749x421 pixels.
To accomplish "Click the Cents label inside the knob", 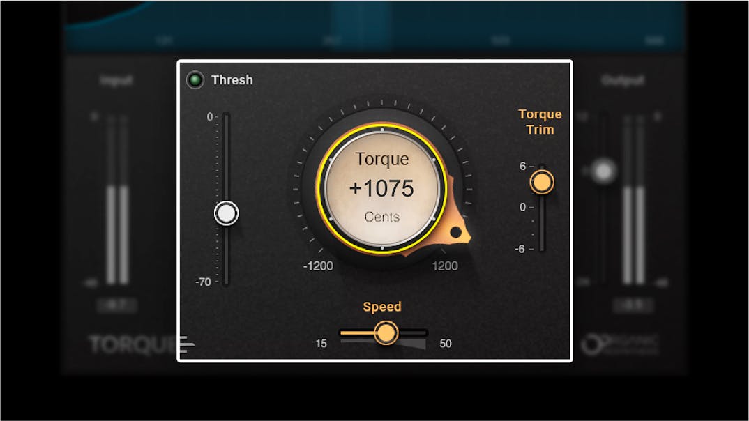I will 382,217.
